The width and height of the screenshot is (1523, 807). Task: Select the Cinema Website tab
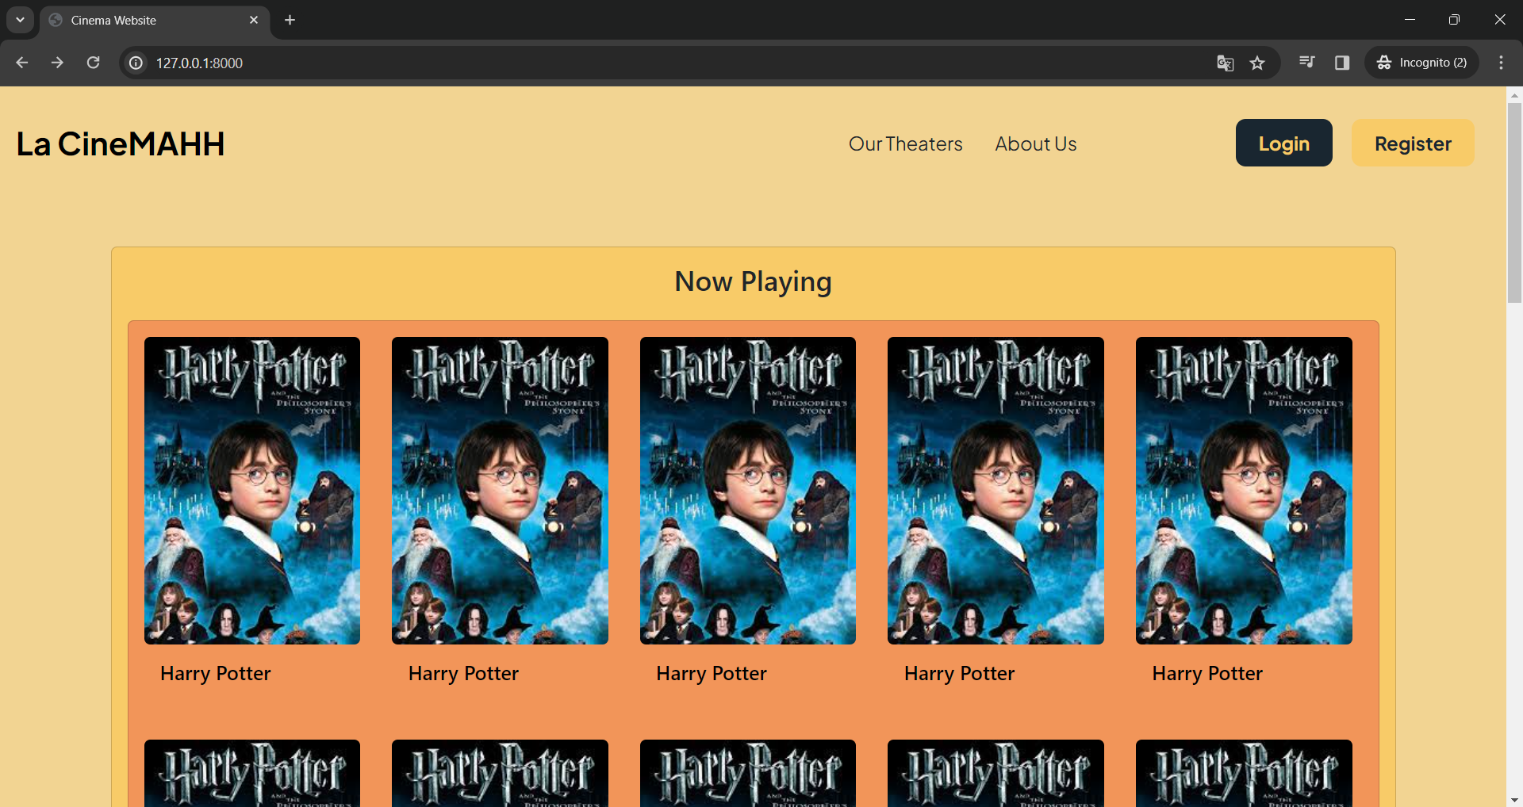click(x=155, y=21)
